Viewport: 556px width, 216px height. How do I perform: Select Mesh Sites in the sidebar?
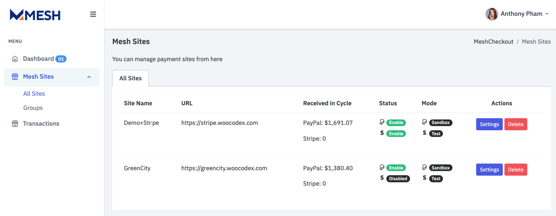pos(52,77)
